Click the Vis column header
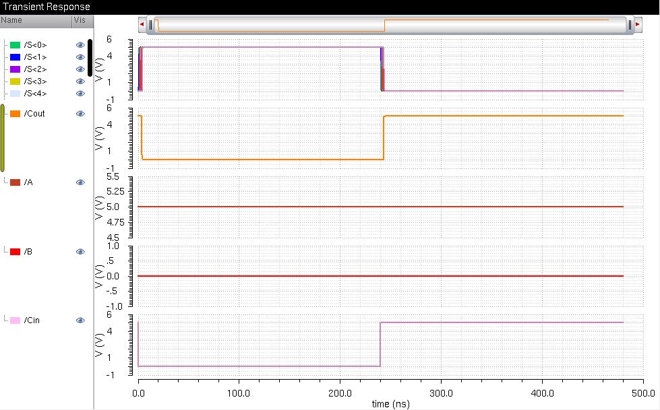 click(79, 20)
